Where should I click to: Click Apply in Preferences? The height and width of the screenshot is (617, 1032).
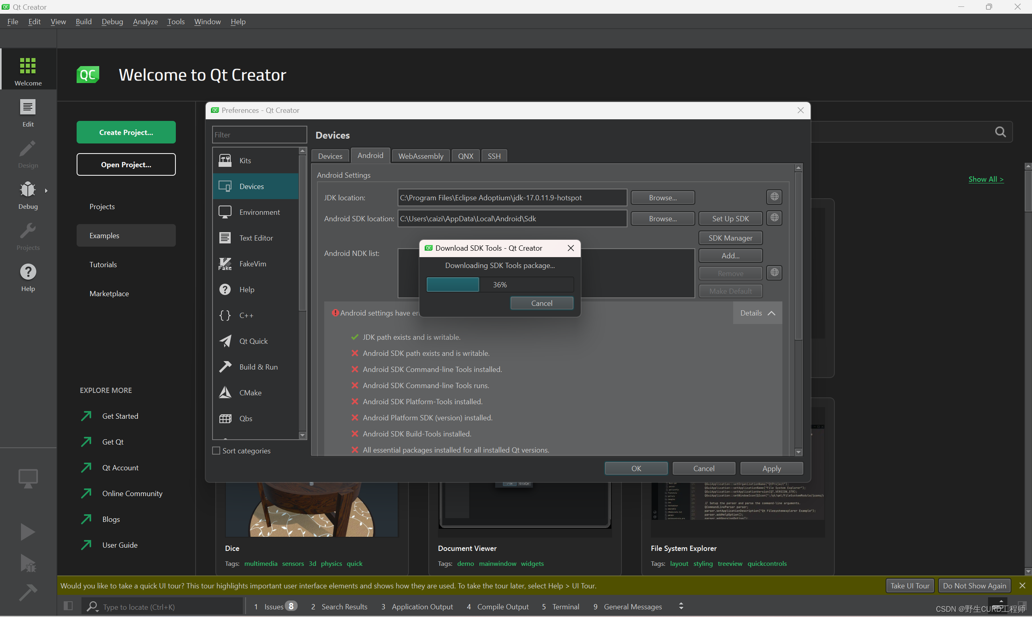point(771,468)
